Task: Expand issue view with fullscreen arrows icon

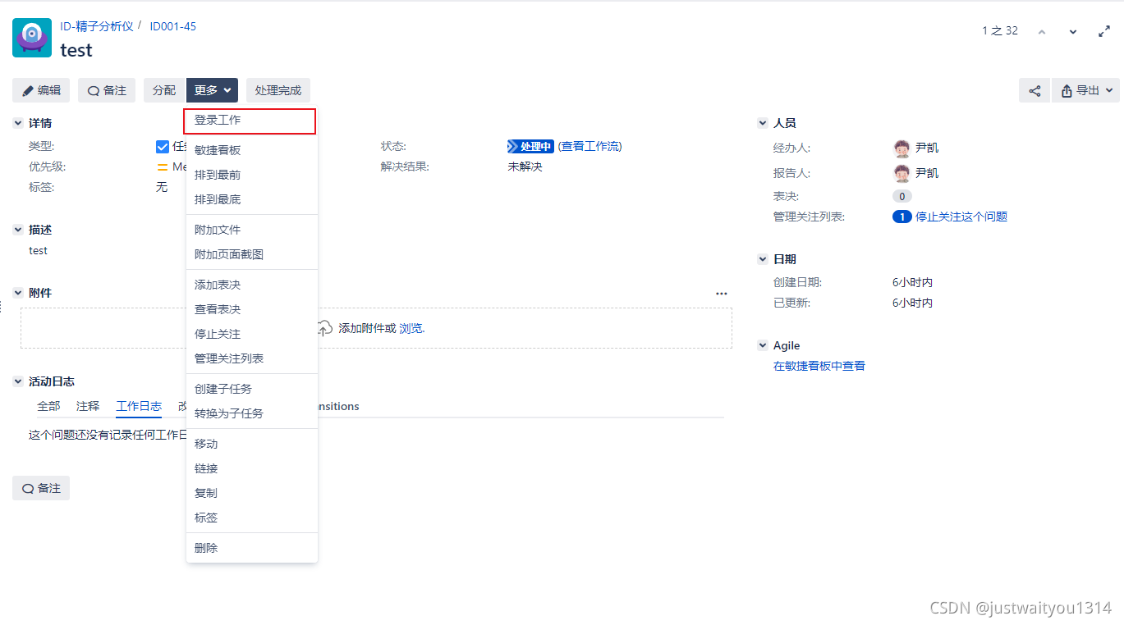Action: (1104, 30)
